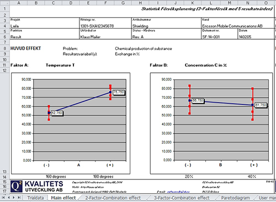The image size is (276, 202).
Task: Open the e-mail hyperlink in the footer
Action: coord(178,192)
